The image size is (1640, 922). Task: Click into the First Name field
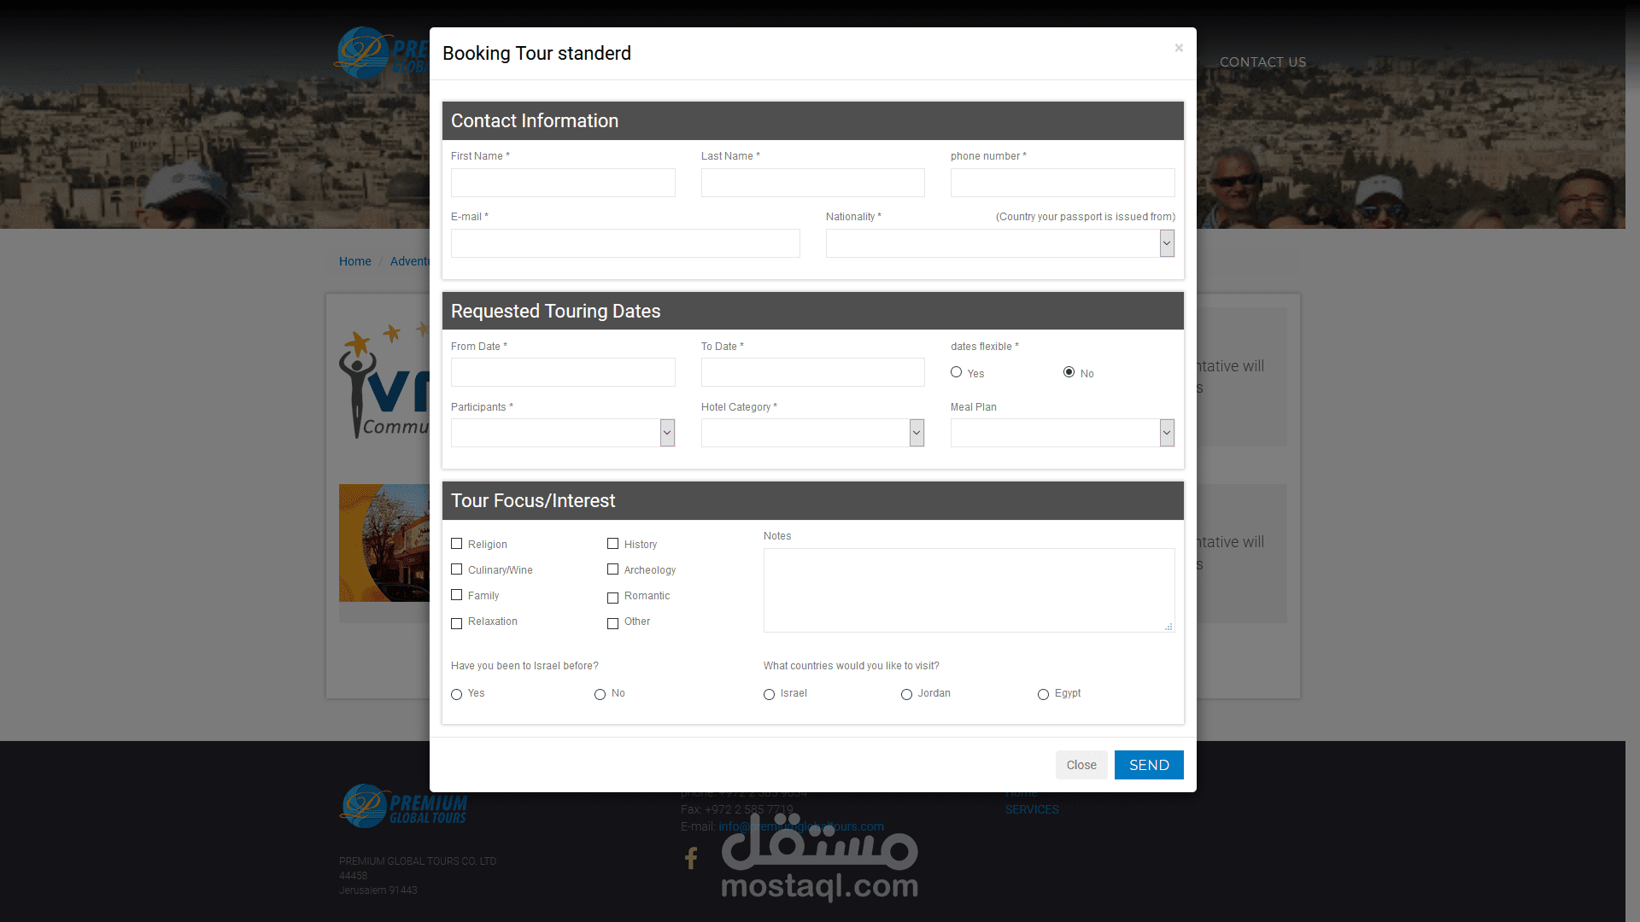click(563, 183)
